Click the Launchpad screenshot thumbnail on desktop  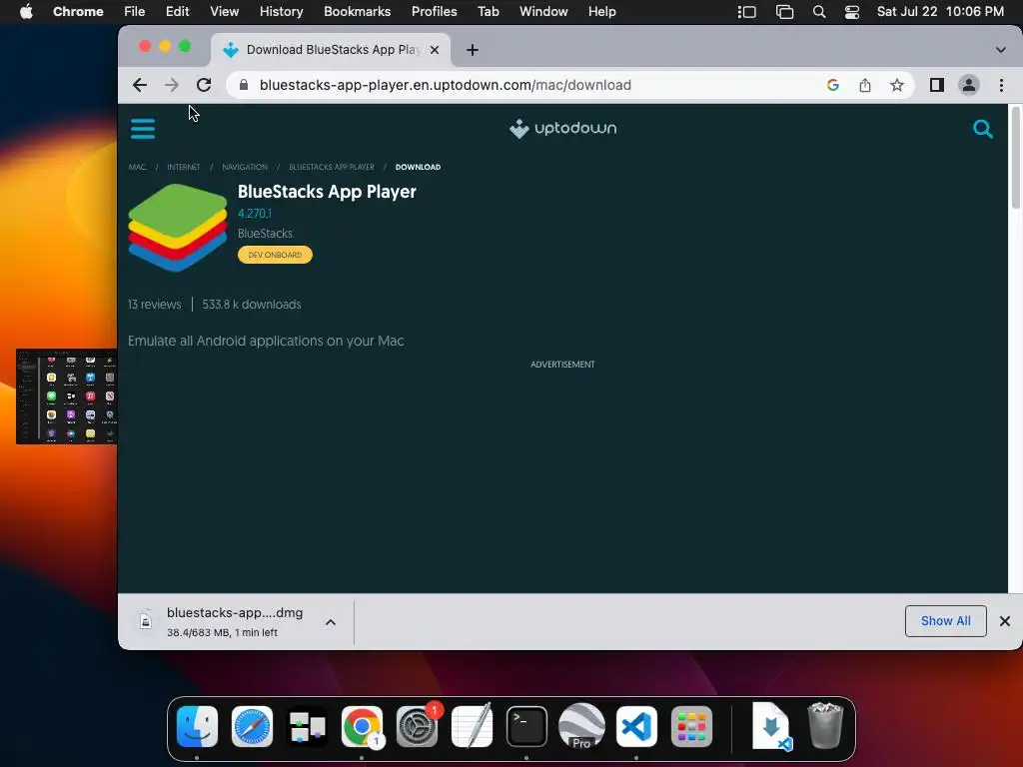click(x=67, y=396)
